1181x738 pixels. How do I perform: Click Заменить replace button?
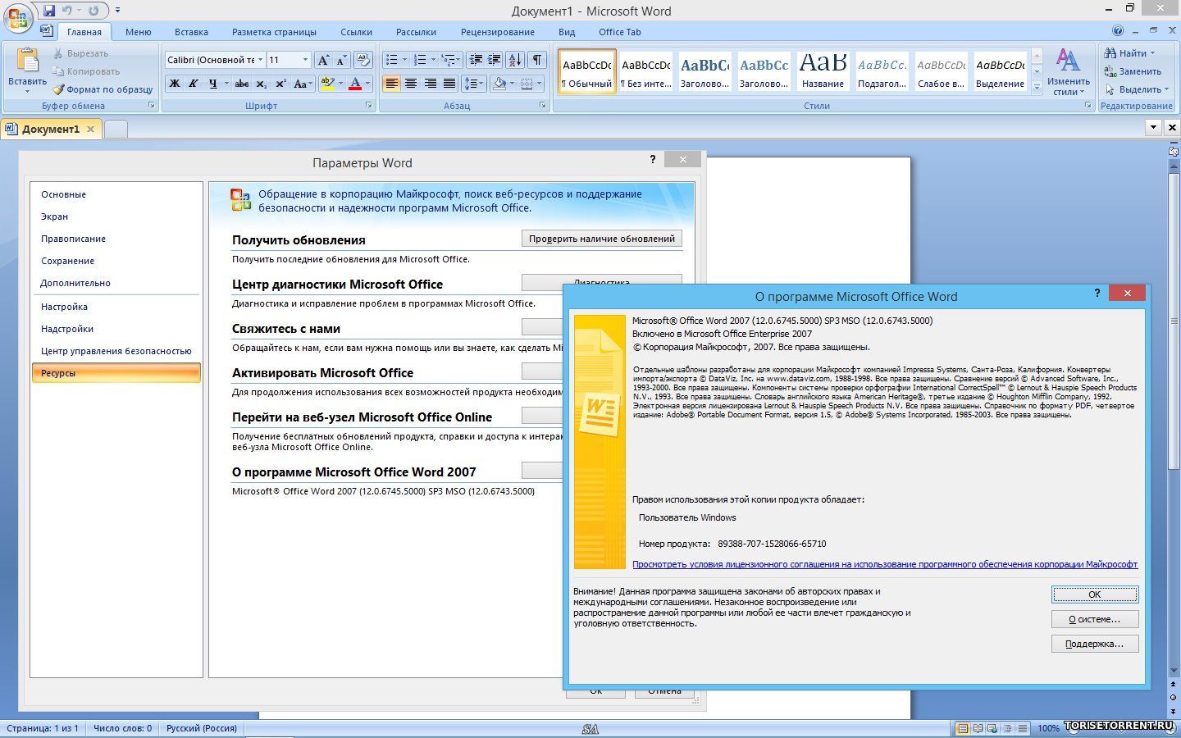[1133, 71]
